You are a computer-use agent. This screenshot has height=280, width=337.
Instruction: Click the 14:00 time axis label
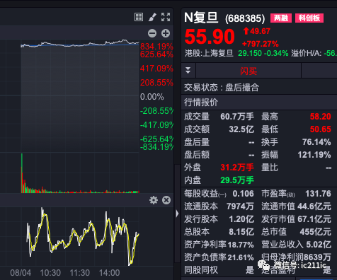click(x=109, y=273)
